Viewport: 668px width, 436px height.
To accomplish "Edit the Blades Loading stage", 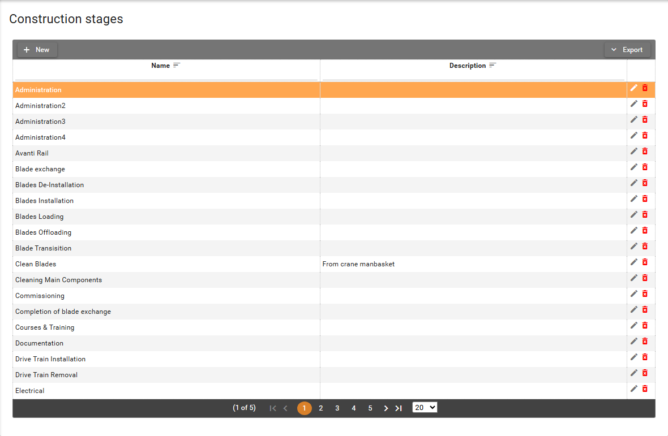I will [634, 214].
